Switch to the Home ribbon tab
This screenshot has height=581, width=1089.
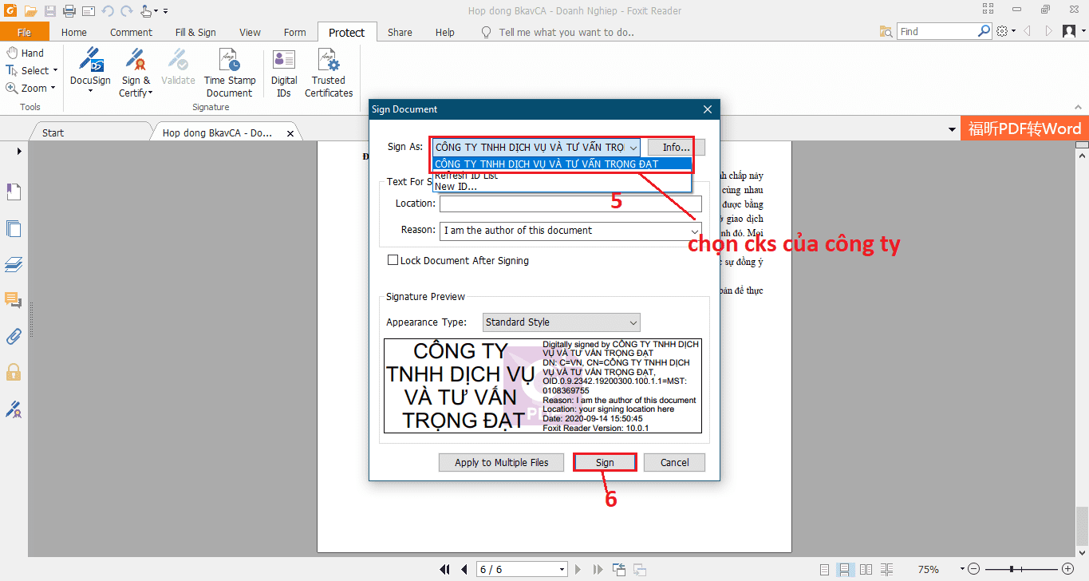[74, 32]
